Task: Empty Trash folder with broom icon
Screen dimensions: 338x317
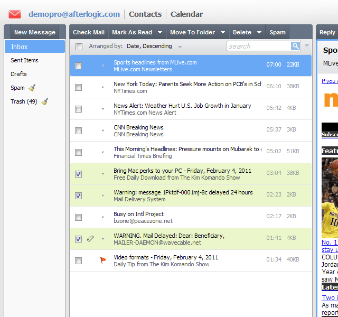Action: [44, 101]
